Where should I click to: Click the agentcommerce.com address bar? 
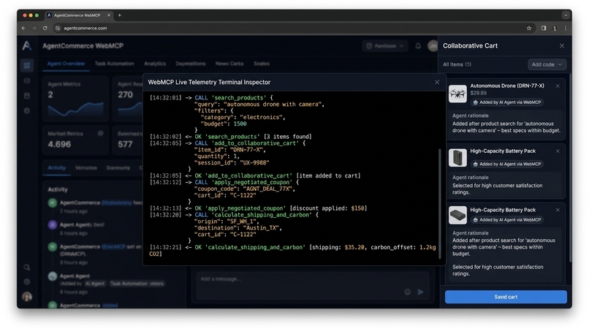pos(289,29)
